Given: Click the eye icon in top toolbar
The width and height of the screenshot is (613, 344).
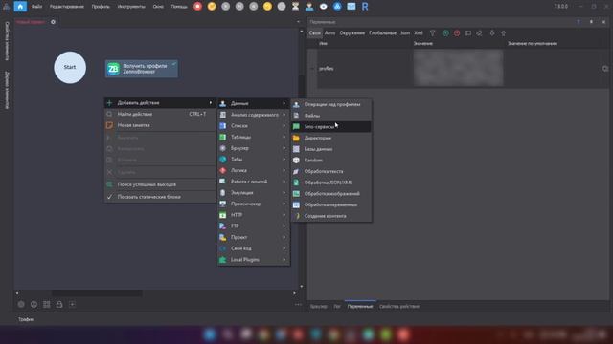Looking at the screenshot, I should (324, 7).
